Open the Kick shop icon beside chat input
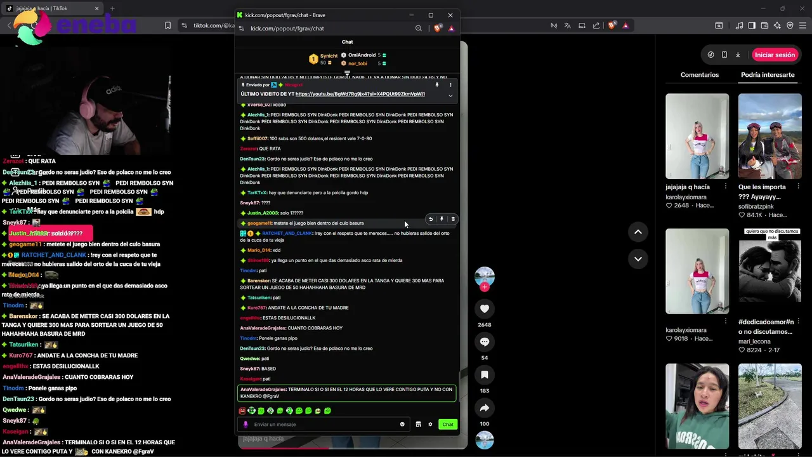The height and width of the screenshot is (457, 812). tap(418, 424)
